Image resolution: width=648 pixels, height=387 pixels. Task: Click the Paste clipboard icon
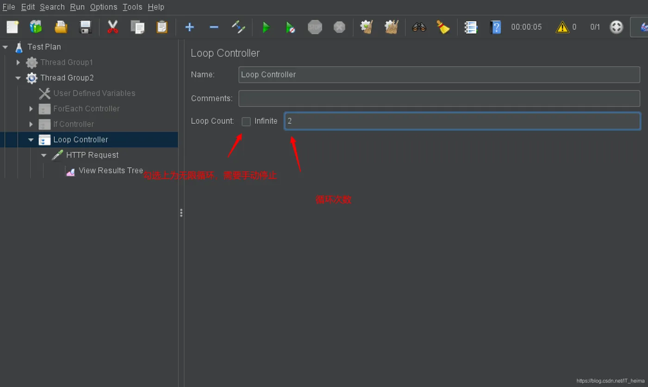pos(162,27)
